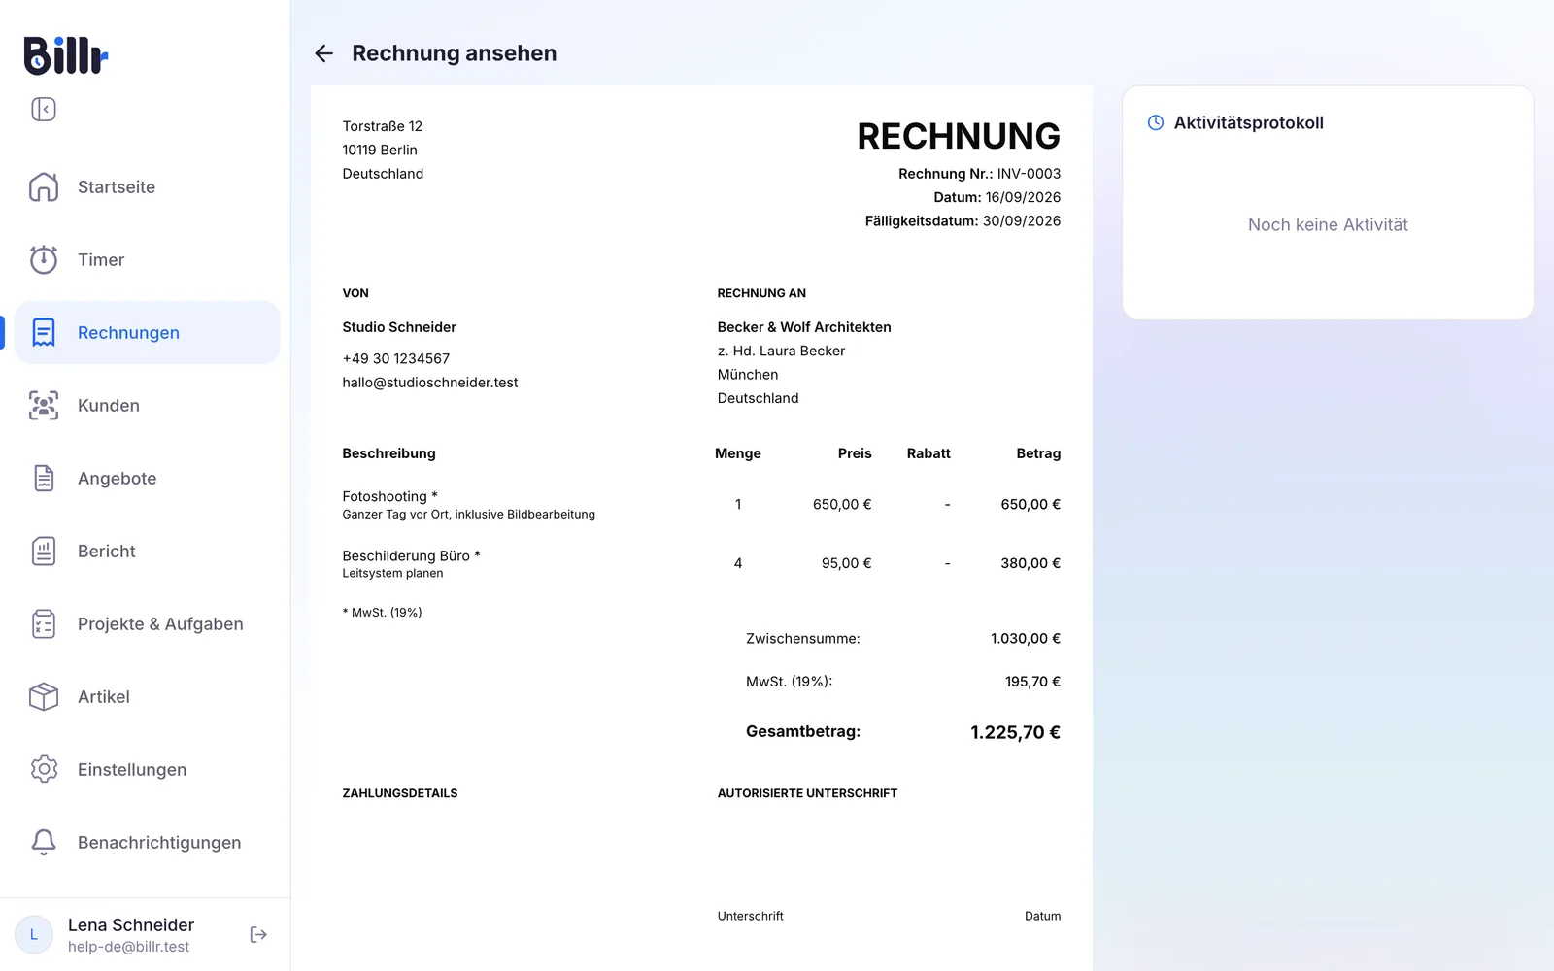
Task: Click the user avatar with letter L
Action: coord(34,935)
